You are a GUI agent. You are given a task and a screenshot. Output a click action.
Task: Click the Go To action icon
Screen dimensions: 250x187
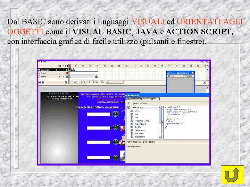[132, 111]
